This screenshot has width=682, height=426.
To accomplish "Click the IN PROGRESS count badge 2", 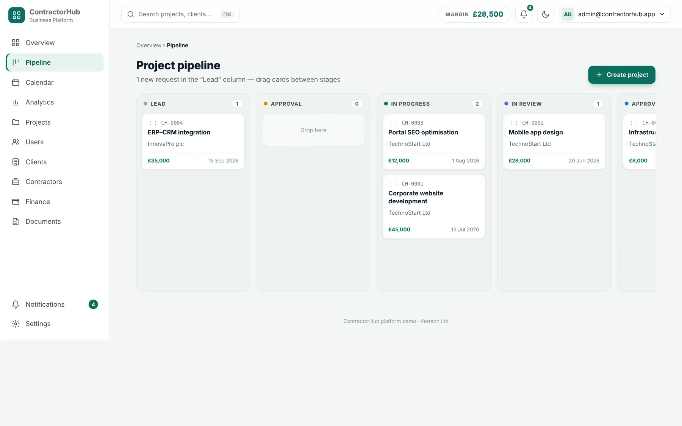I will 477,104.
